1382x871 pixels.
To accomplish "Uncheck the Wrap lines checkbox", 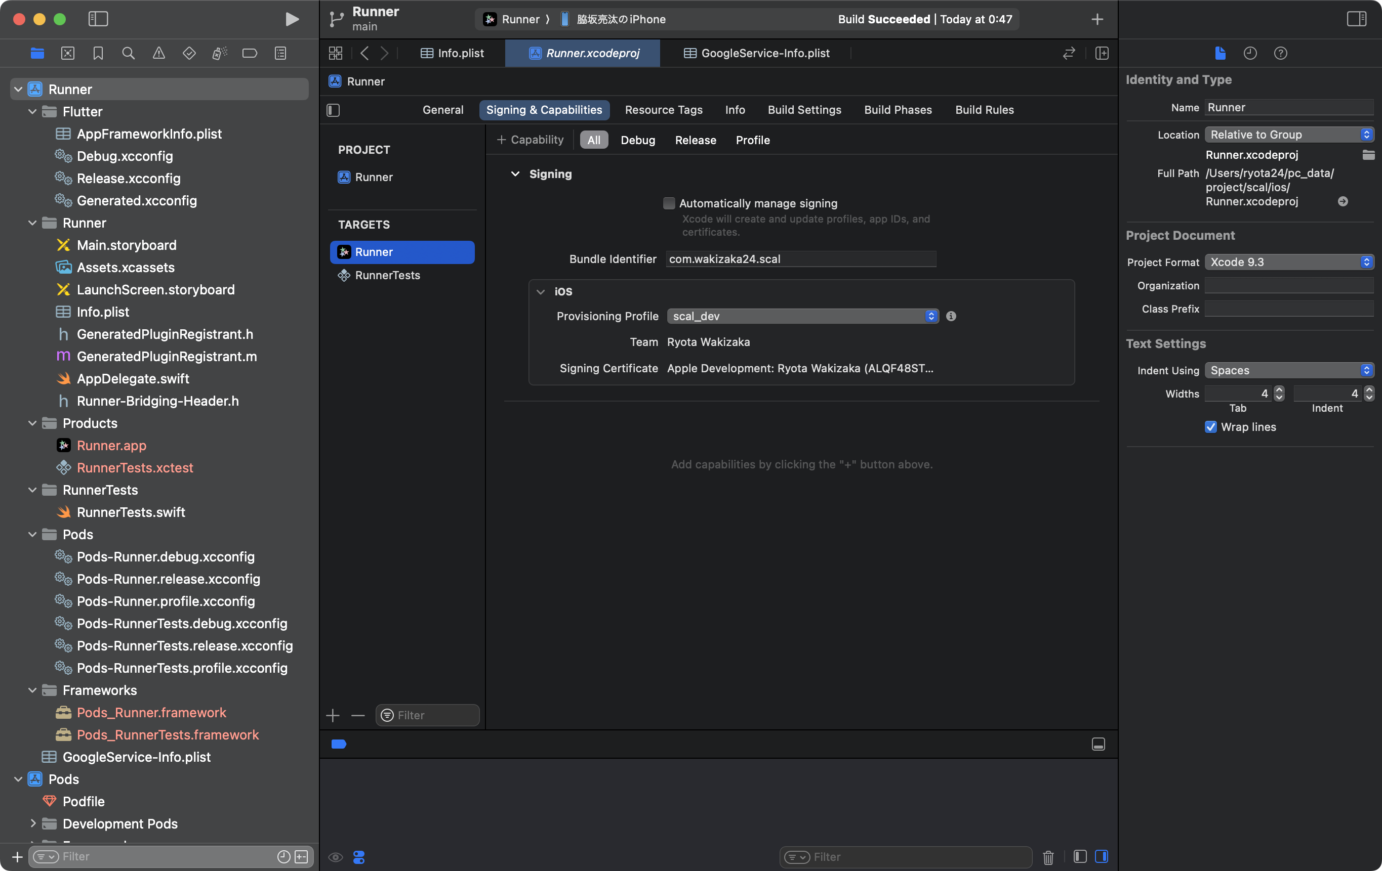I will 1211,426.
